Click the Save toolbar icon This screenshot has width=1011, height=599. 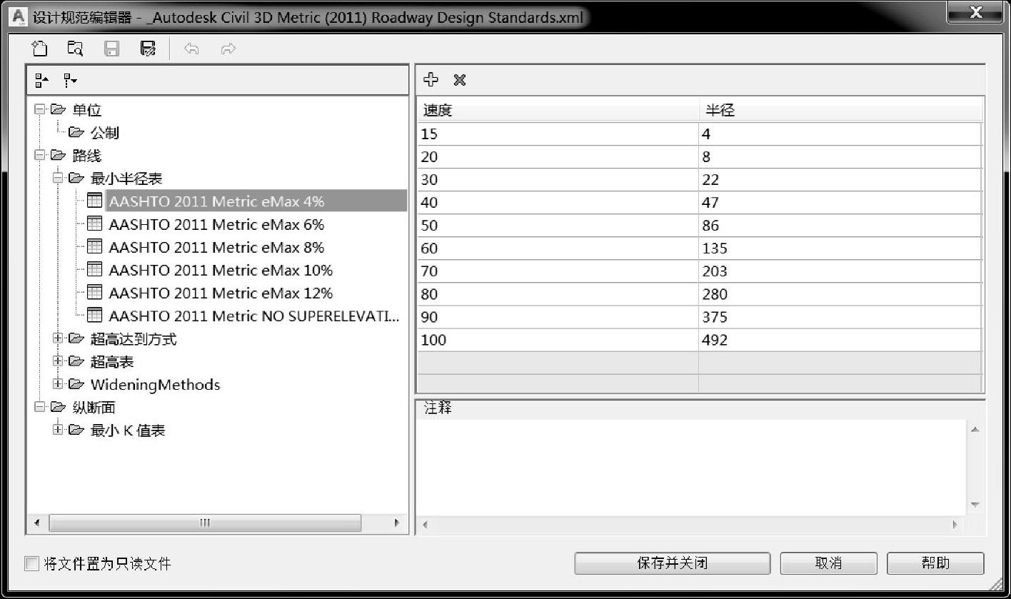tap(112, 49)
